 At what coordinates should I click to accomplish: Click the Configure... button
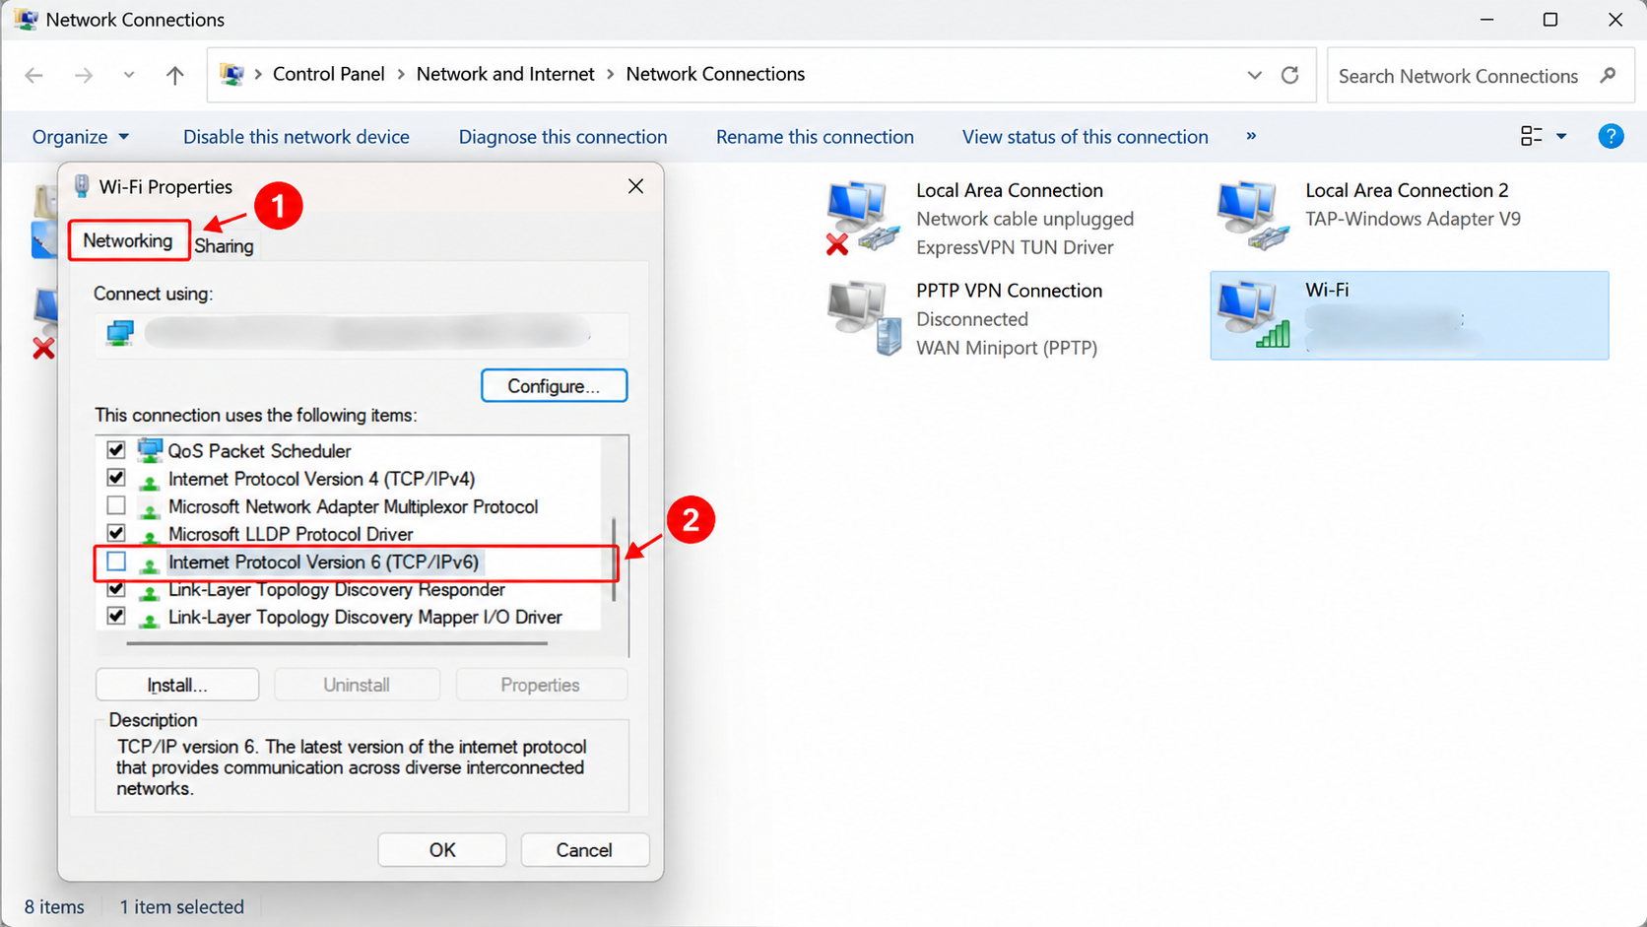pos(554,386)
